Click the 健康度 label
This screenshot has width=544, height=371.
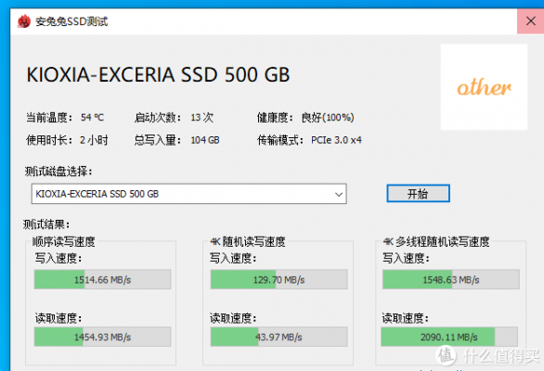pos(275,118)
